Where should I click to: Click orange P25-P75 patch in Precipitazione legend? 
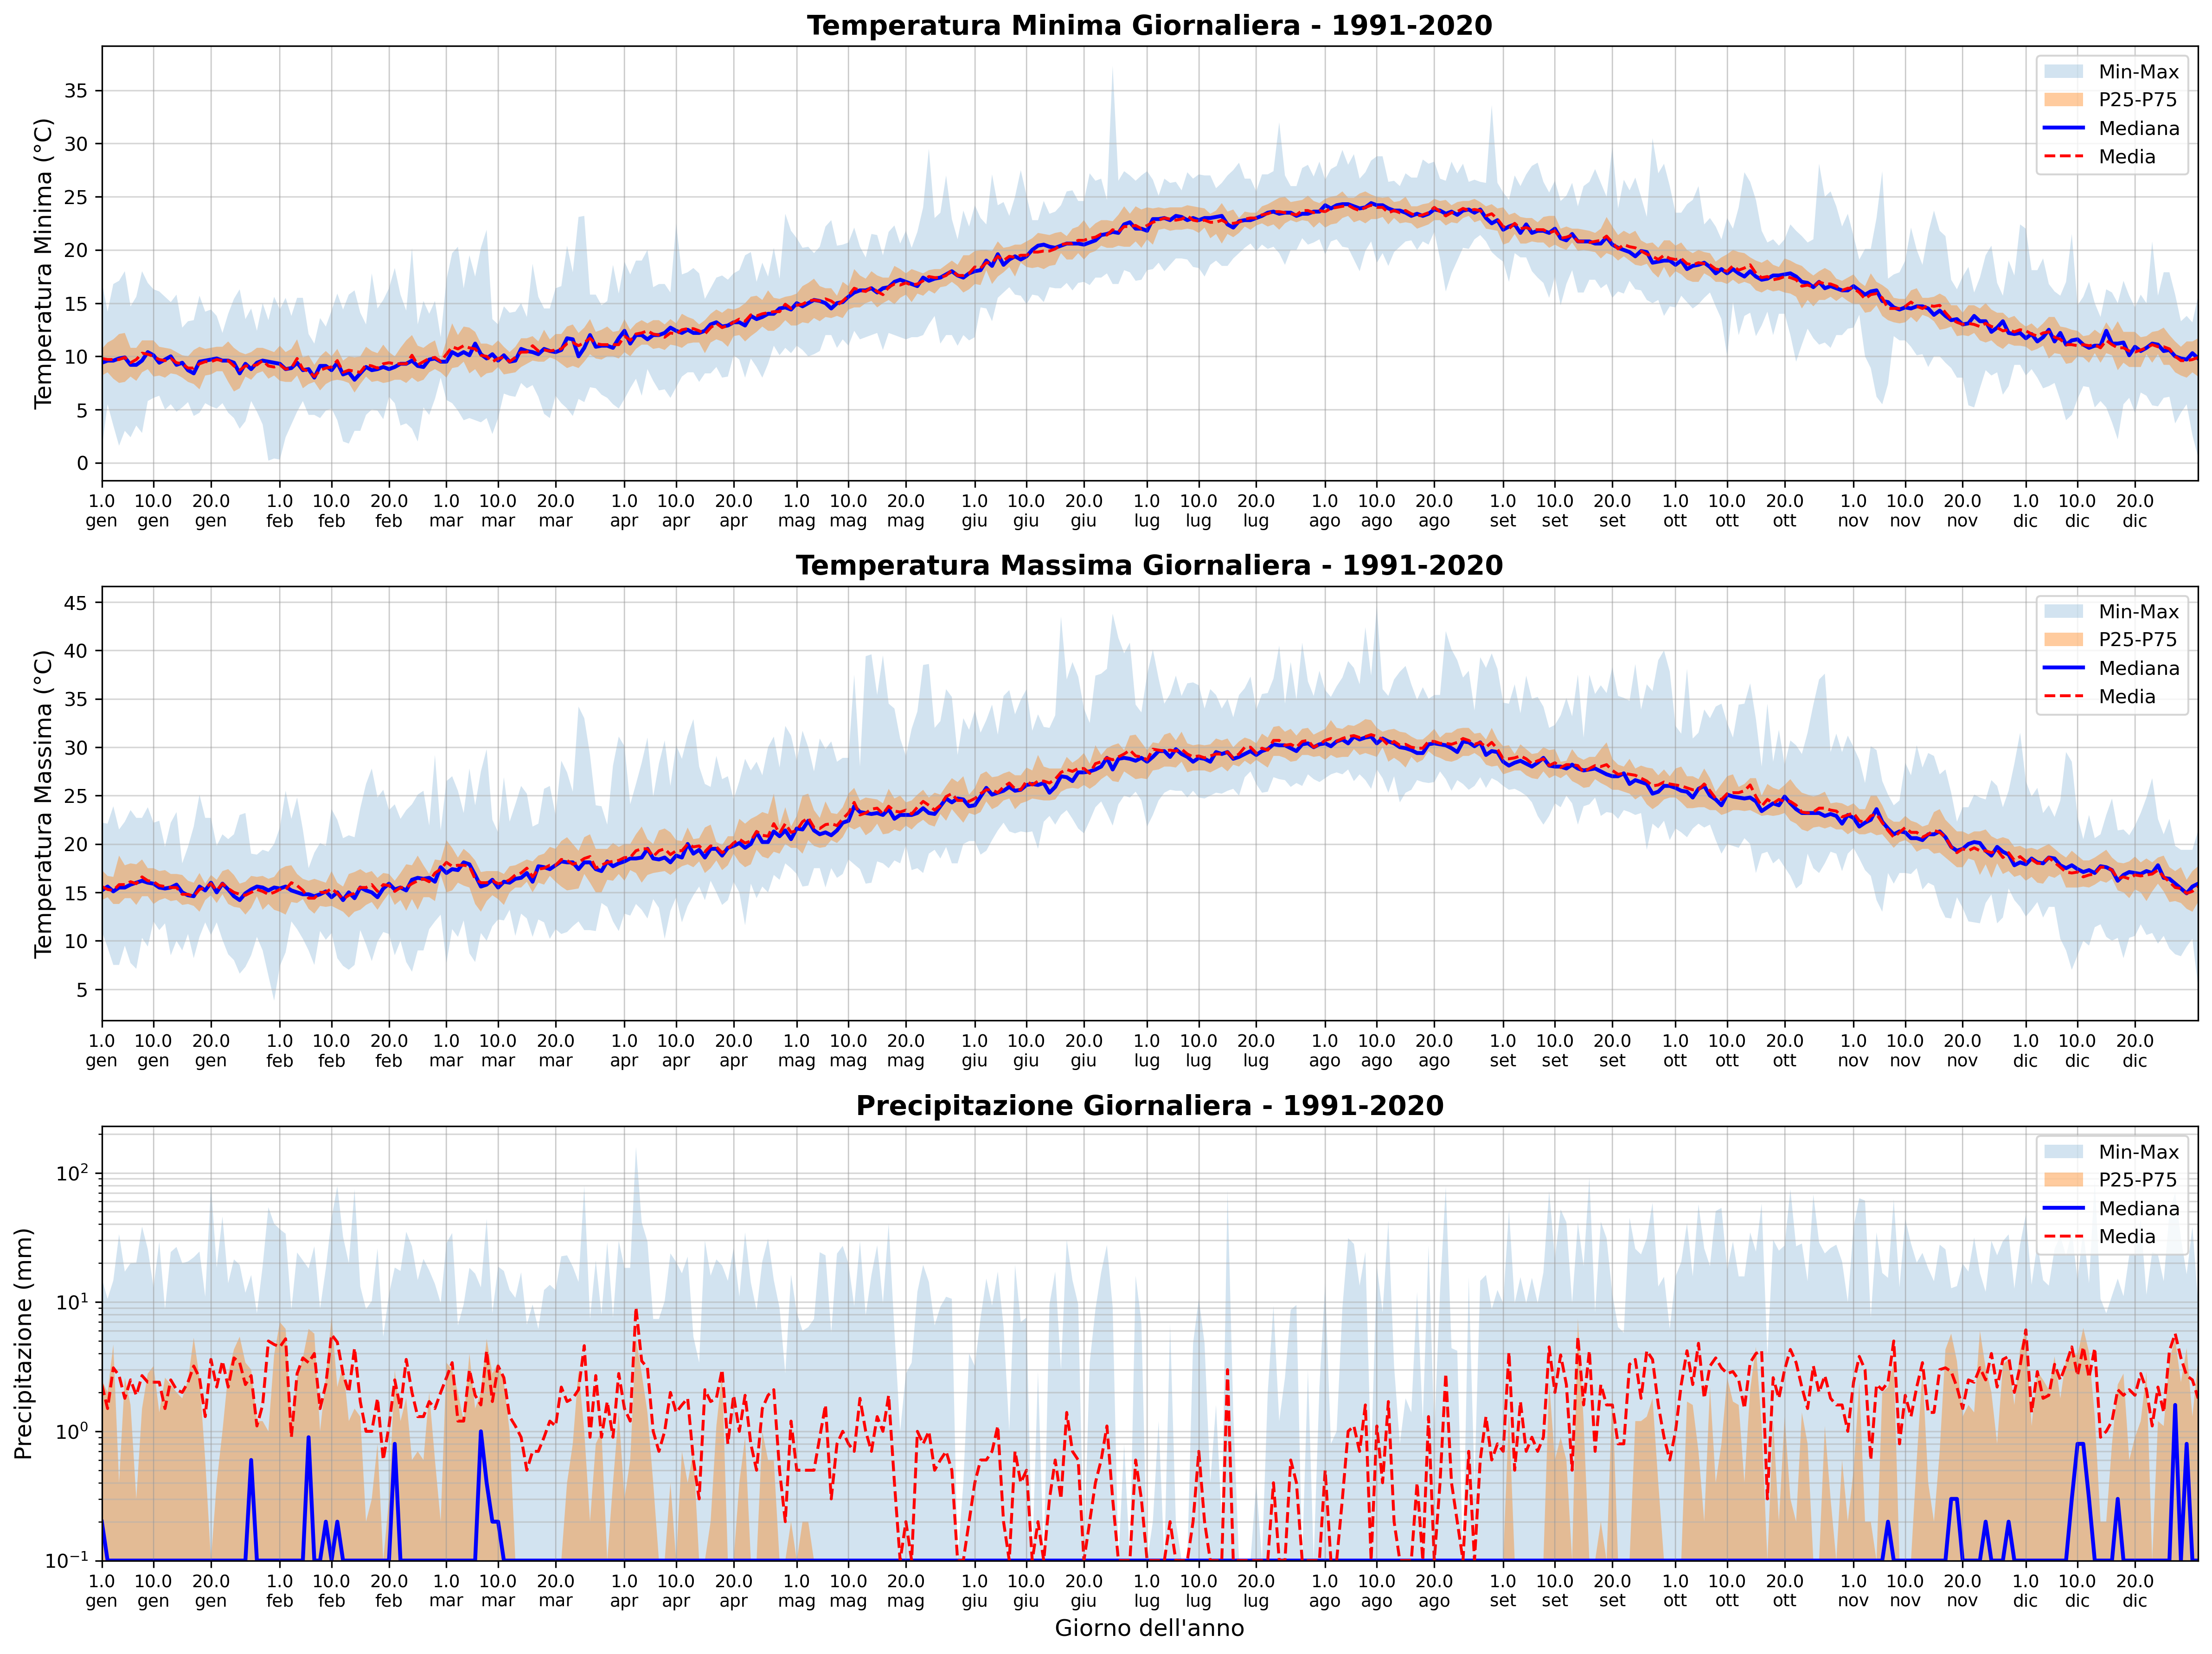[2064, 1180]
